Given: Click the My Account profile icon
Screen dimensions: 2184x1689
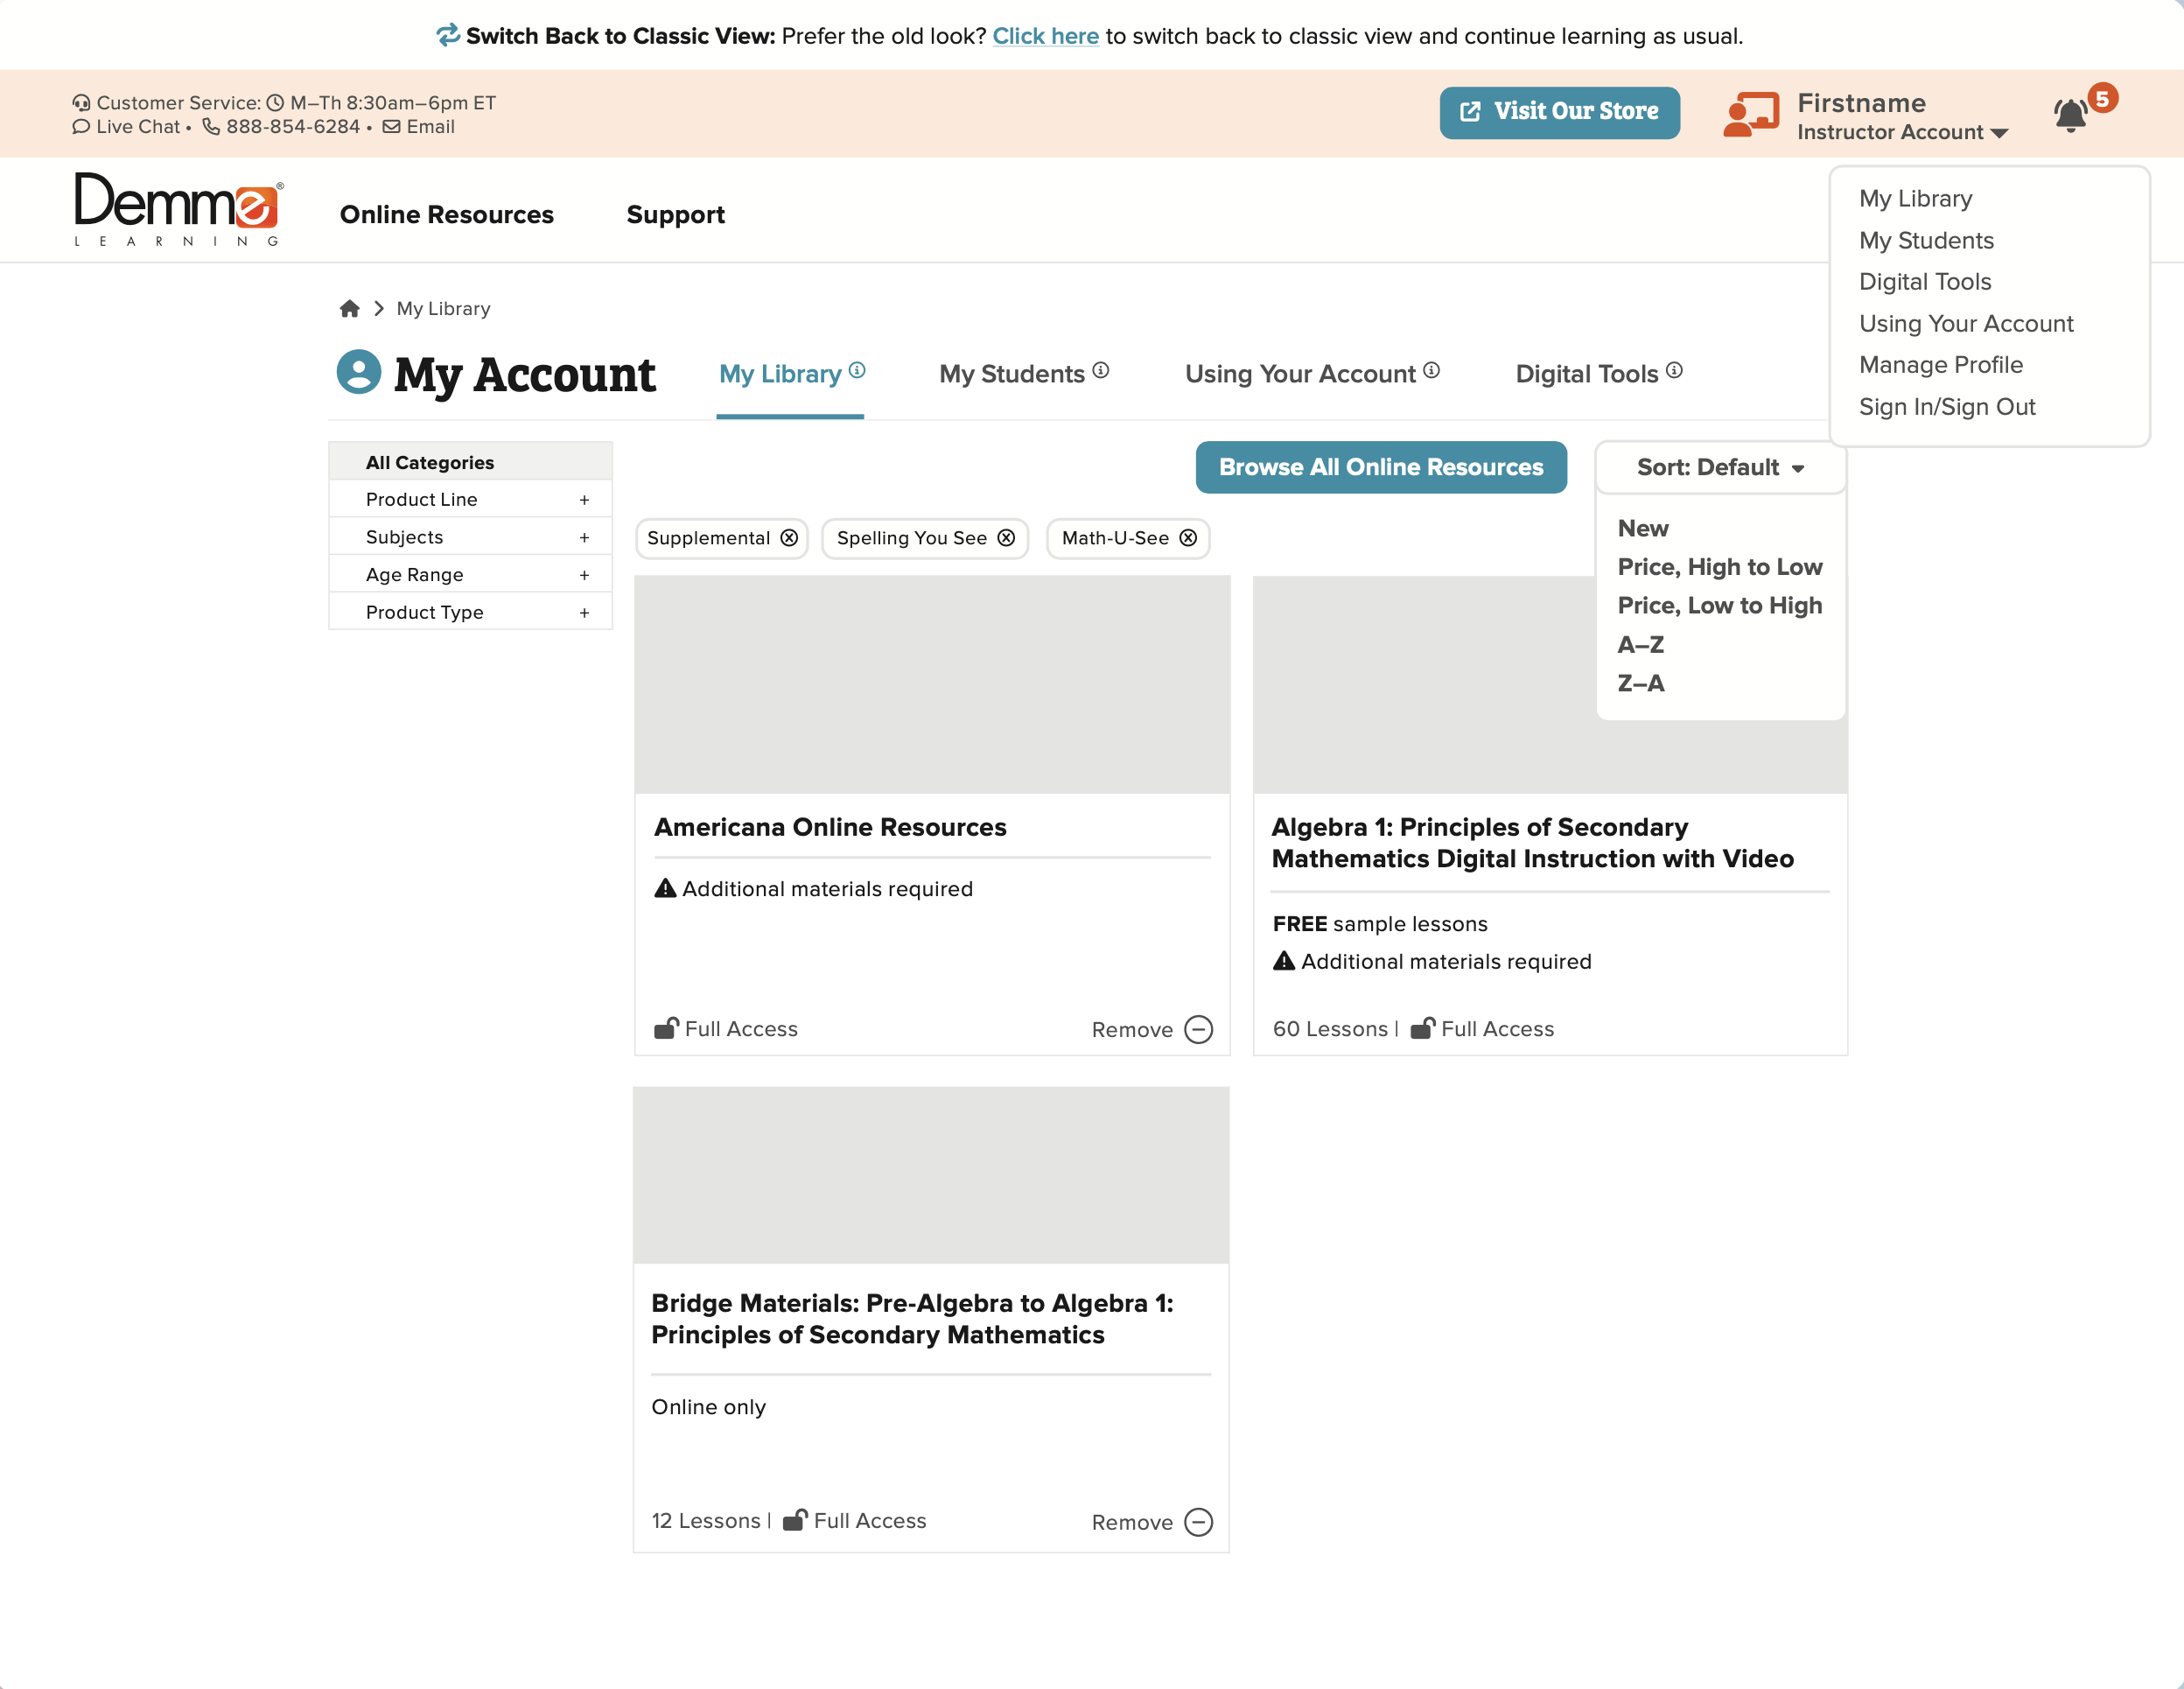Looking at the screenshot, I should (x=359, y=372).
